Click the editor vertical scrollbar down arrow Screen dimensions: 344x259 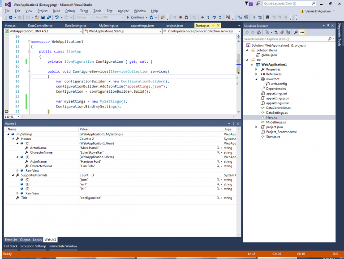click(x=238, y=112)
